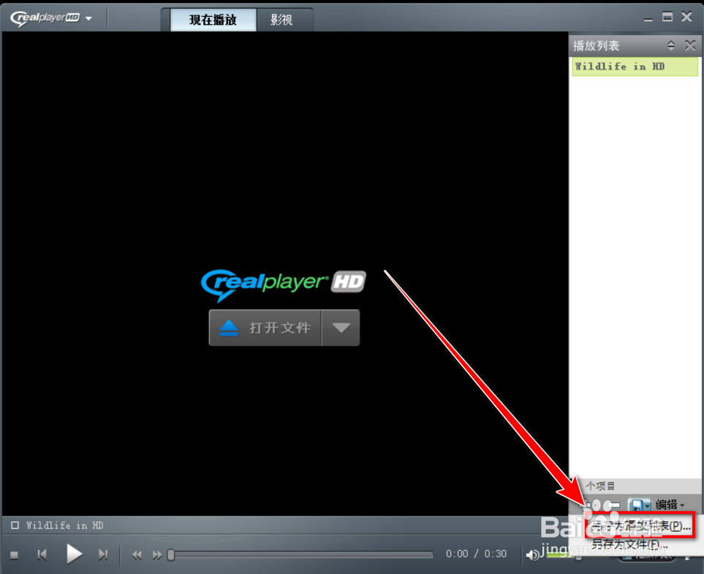The height and width of the screenshot is (574, 704).
Task: Fast forward with the double-right arrows
Action: 156,555
